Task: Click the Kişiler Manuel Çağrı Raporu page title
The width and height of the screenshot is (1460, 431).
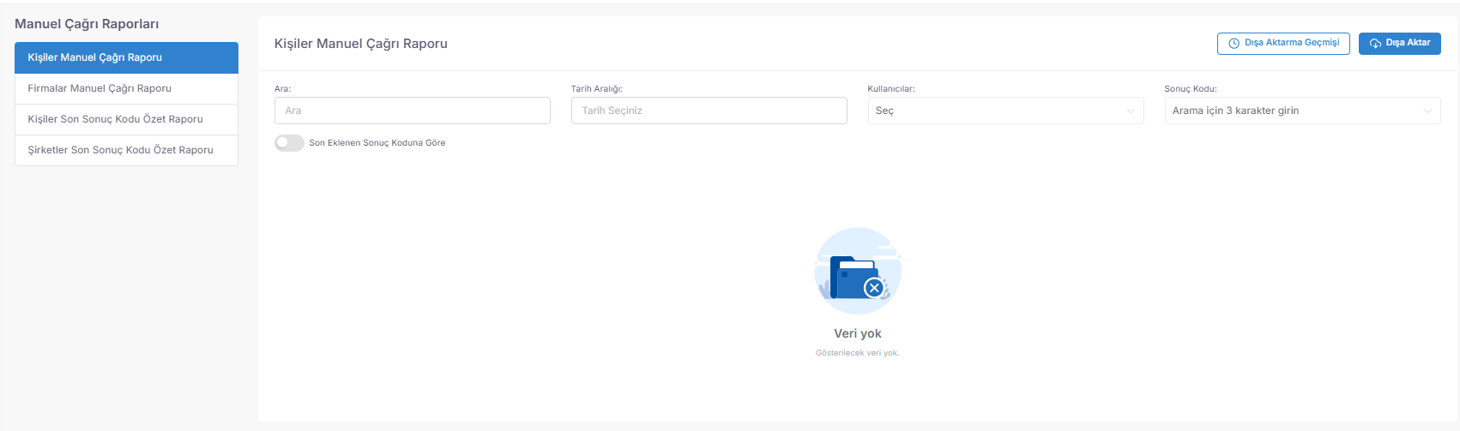Action: (x=361, y=43)
